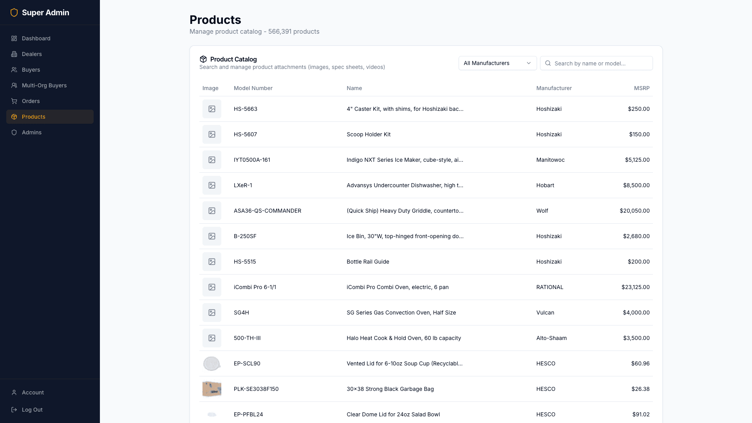
Task: Click Clear Dome Lid for 24oz Salad Bowl
Action: click(393, 414)
